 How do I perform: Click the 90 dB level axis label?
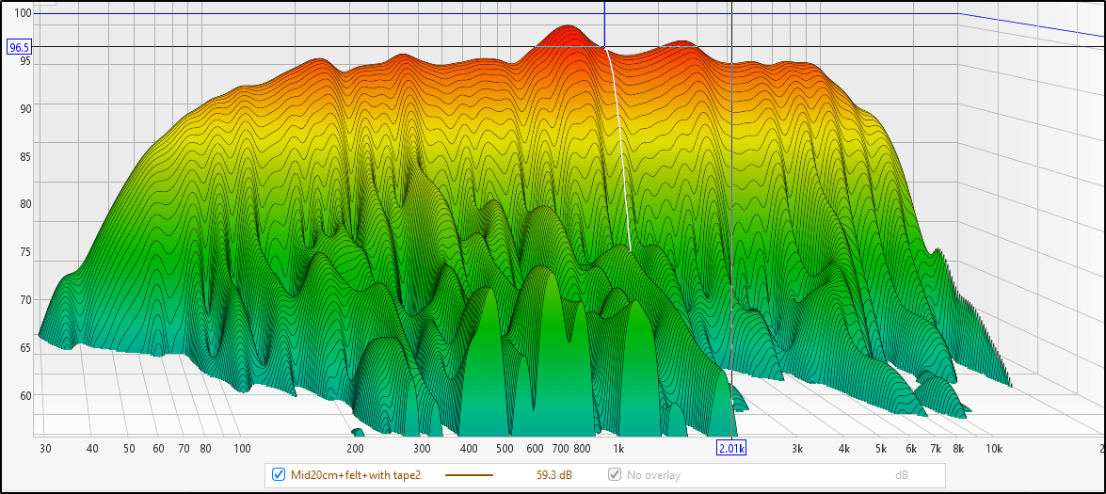26,108
